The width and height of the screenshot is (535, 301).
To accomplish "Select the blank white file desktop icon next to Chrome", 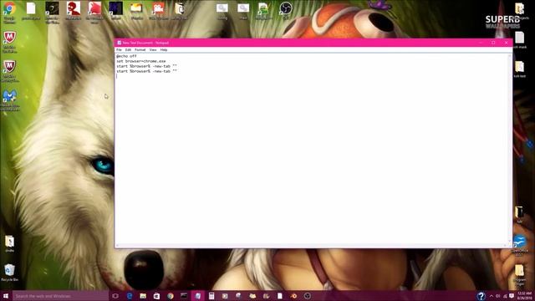I will coord(31,11).
